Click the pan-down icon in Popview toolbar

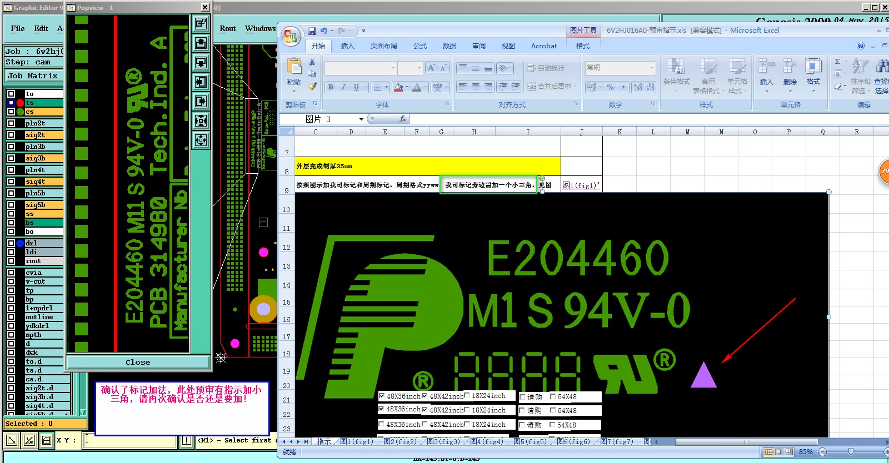[201, 62]
